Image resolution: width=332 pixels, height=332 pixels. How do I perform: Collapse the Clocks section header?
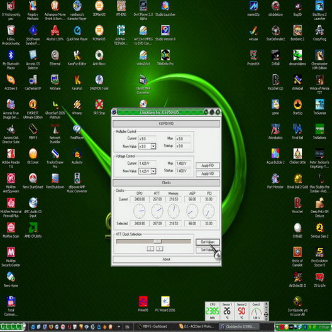(166, 182)
